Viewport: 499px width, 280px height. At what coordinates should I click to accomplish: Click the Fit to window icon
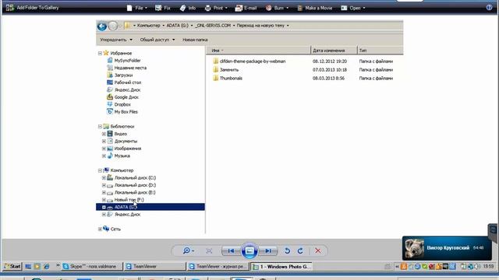point(209,250)
